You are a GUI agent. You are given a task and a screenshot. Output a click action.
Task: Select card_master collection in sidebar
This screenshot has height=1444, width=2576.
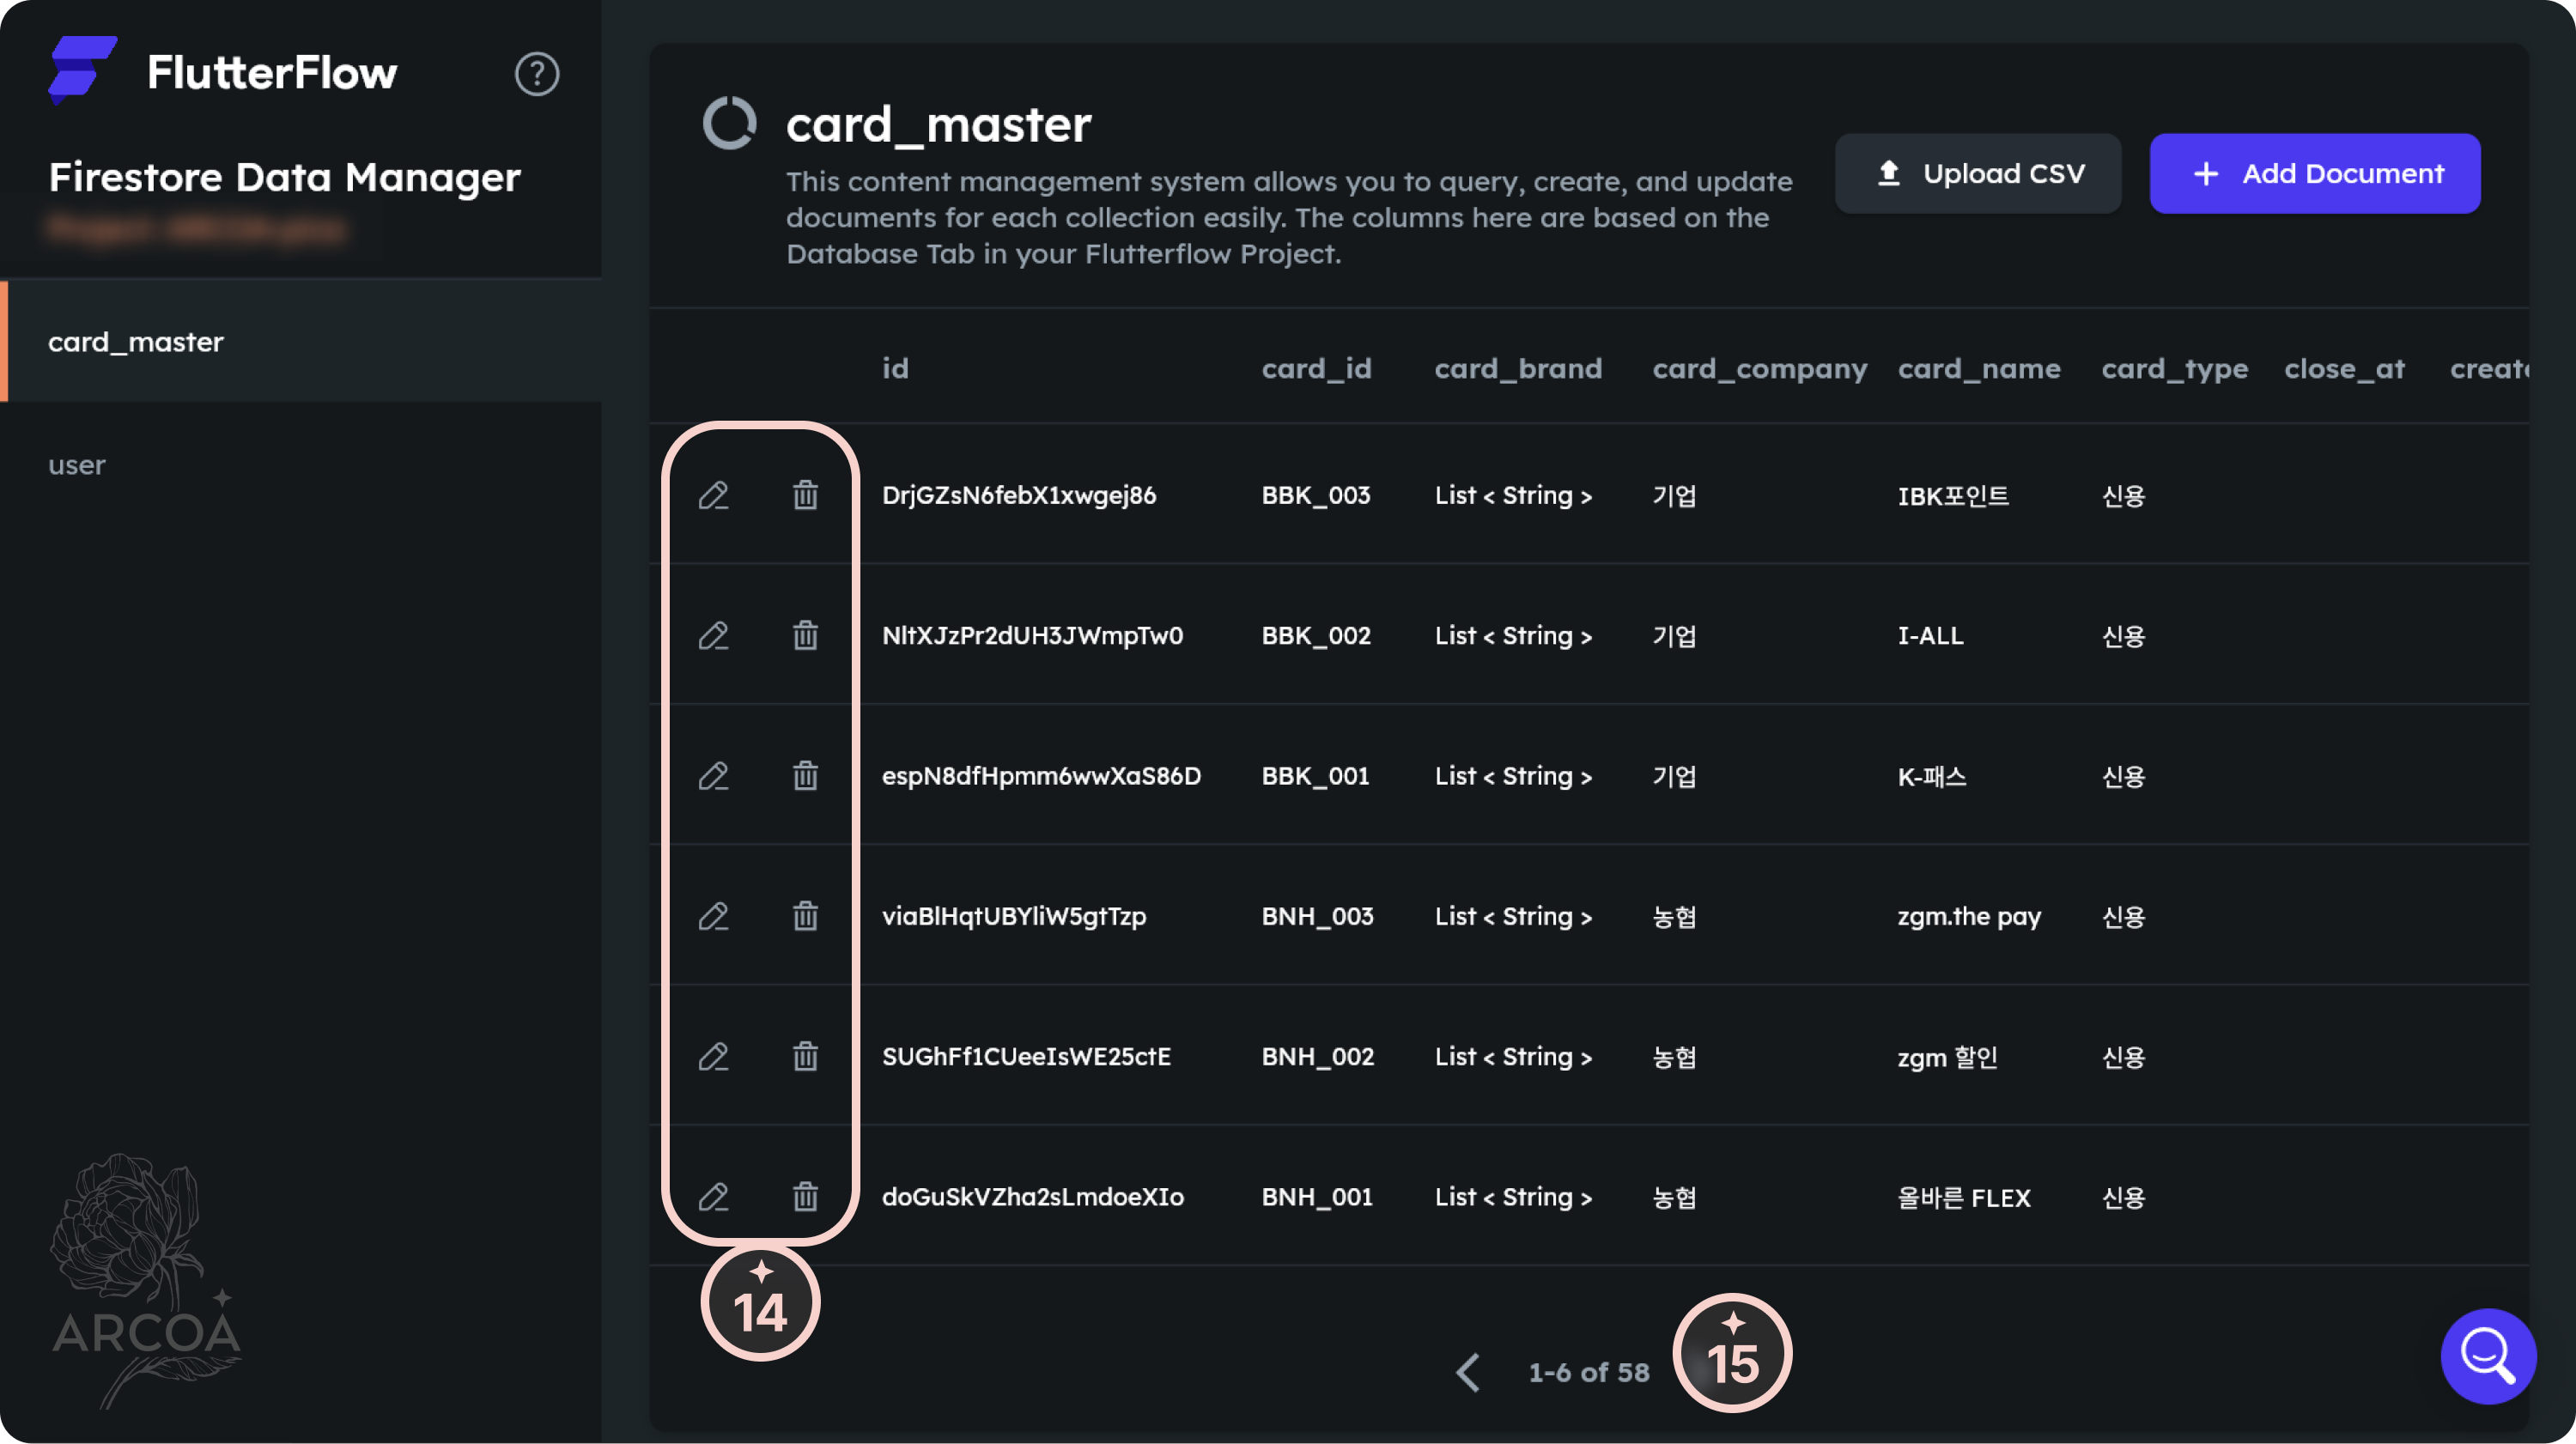click(x=136, y=342)
